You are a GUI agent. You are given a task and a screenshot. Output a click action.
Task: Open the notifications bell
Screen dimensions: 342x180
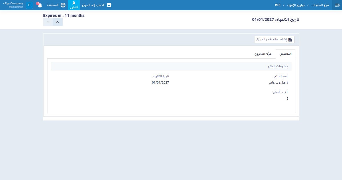(40, 5)
